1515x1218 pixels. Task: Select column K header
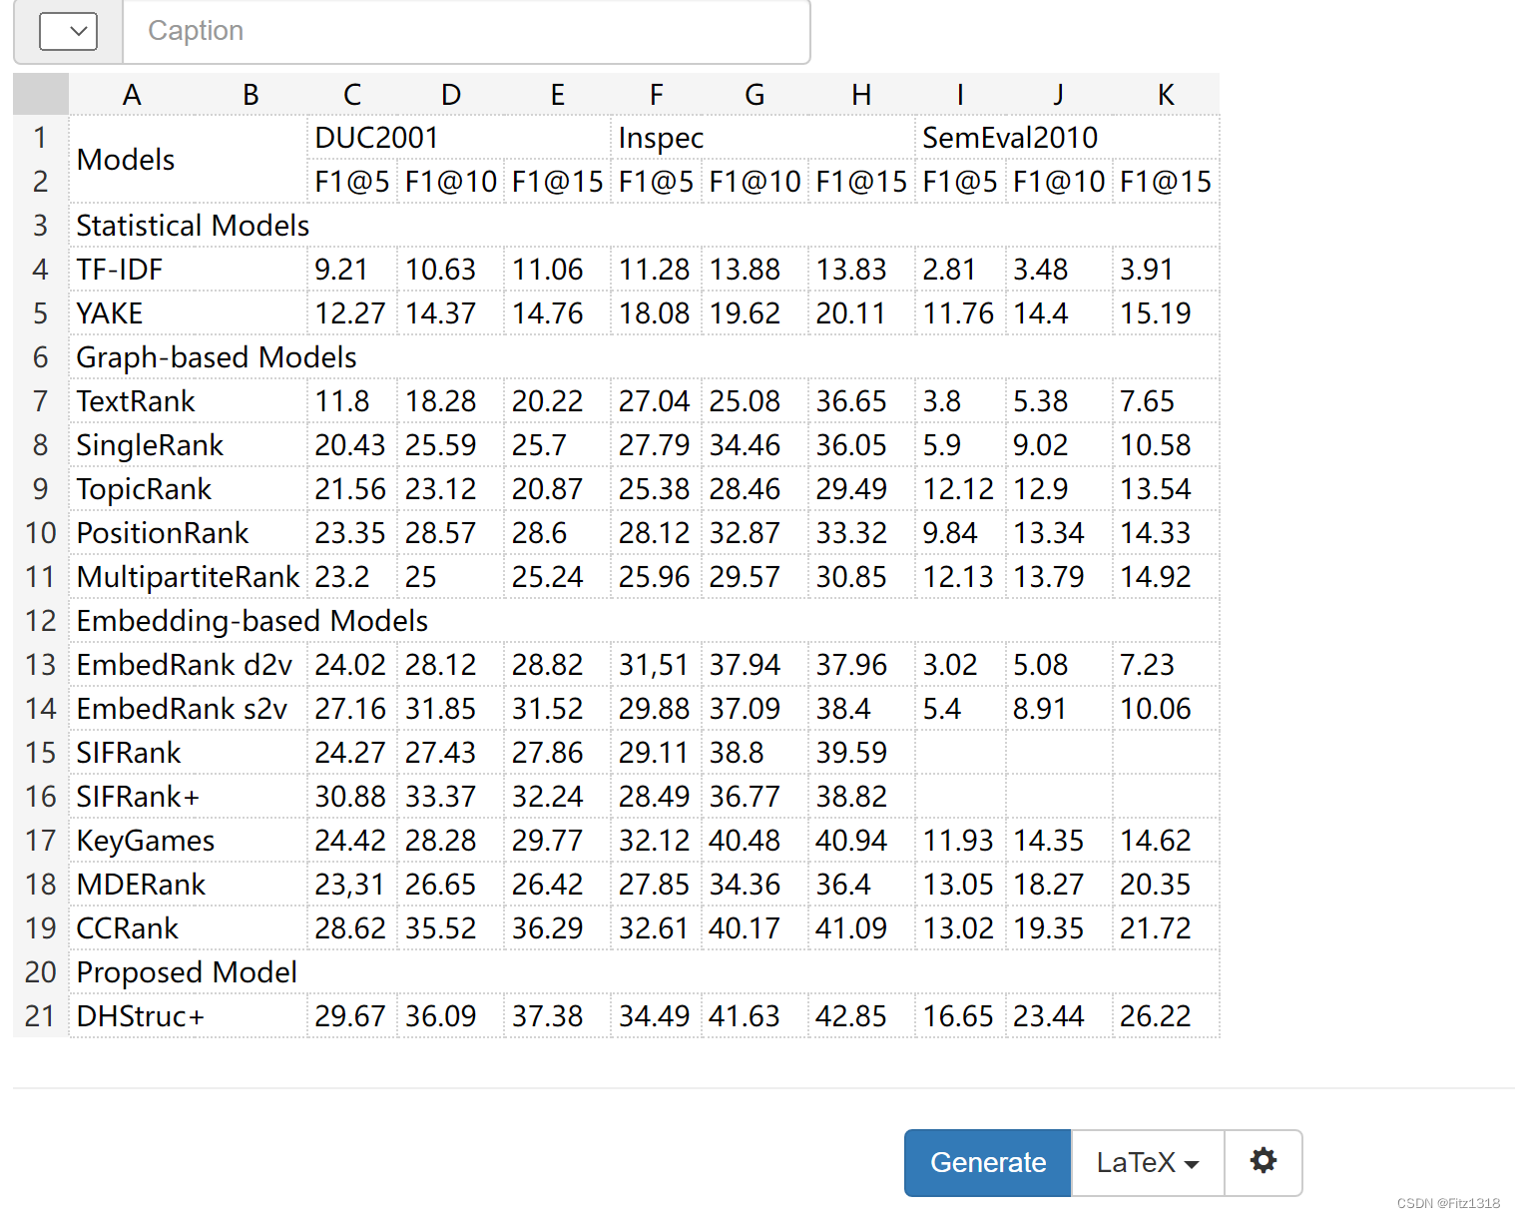point(1166,95)
